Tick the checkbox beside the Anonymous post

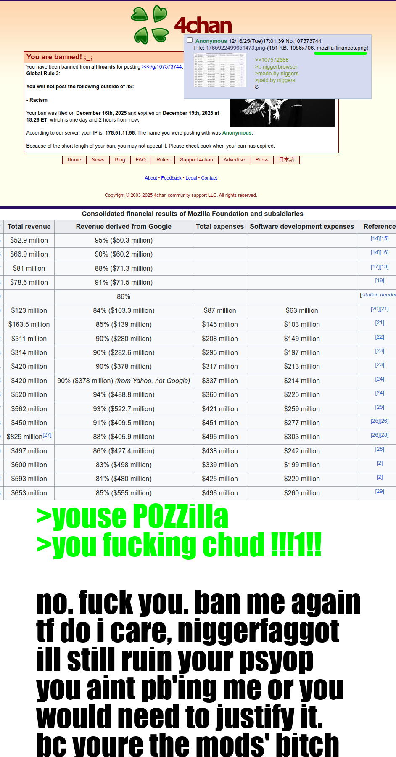(190, 40)
